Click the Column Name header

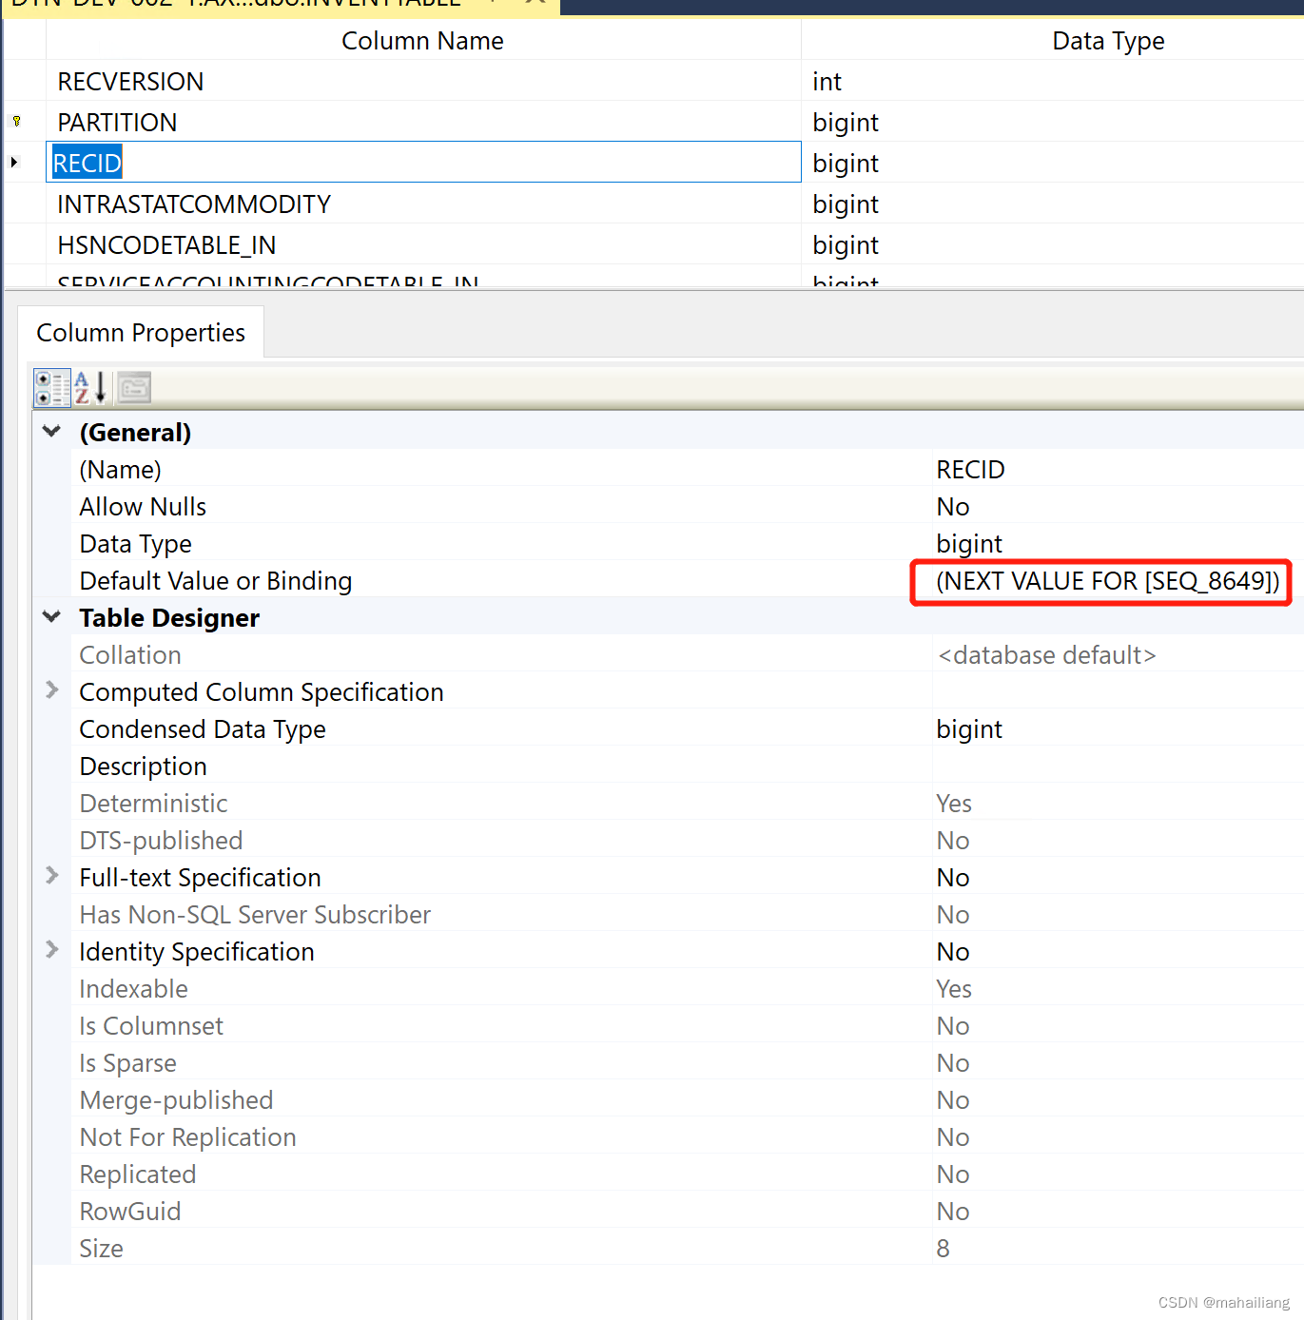423,41
